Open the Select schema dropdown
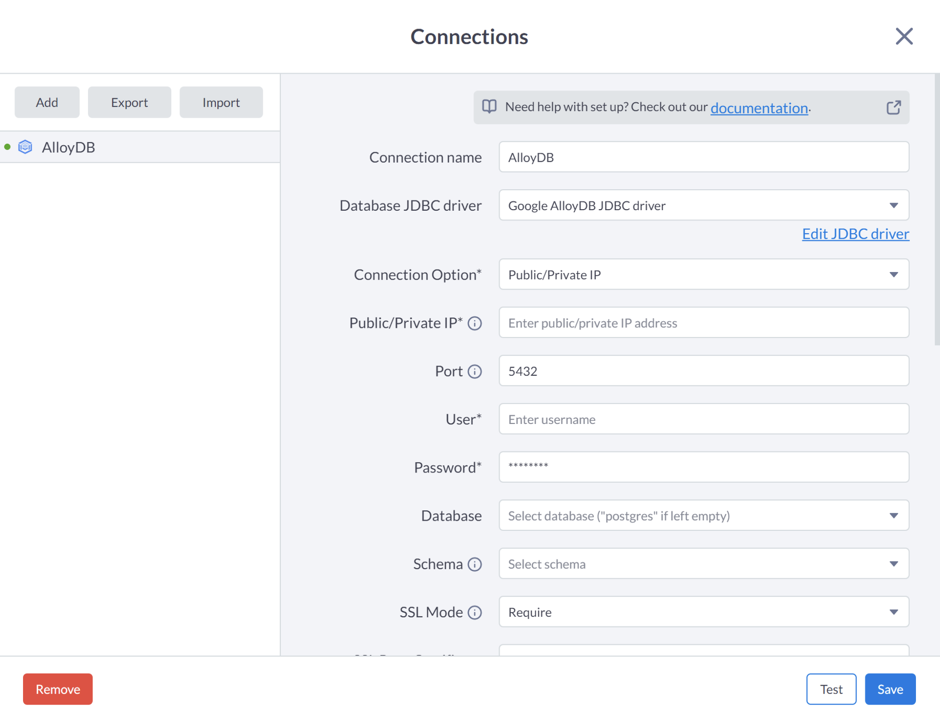 click(x=704, y=564)
